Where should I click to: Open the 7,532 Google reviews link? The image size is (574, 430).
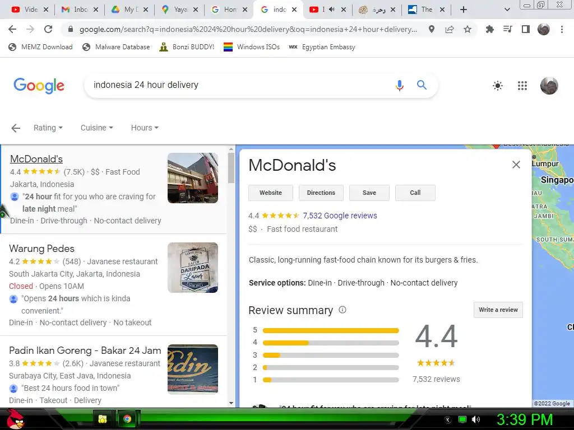click(x=340, y=216)
